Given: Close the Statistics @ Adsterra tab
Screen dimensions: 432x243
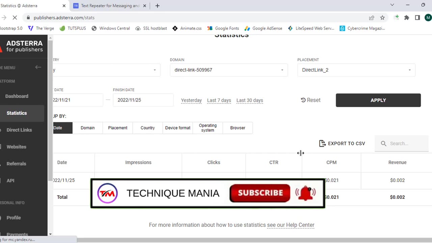Looking at the screenshot, I should click(64, 6).
